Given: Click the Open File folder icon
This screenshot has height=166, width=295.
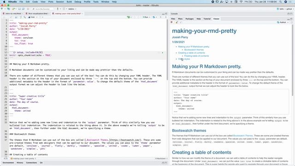Looking at the screenshot, I should click(x=13, y=9).
